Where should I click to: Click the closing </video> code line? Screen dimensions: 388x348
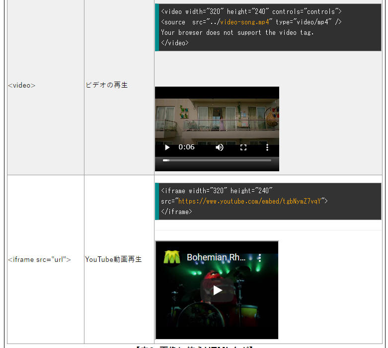[175, 43]
